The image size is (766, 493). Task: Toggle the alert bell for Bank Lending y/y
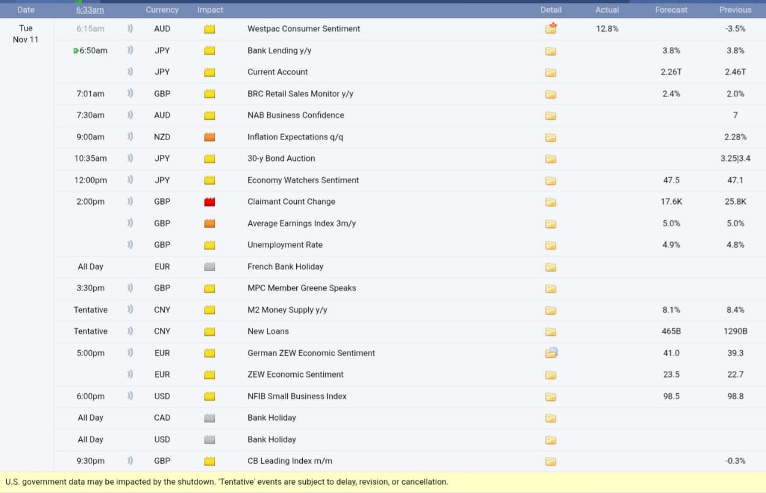[130, 50]
